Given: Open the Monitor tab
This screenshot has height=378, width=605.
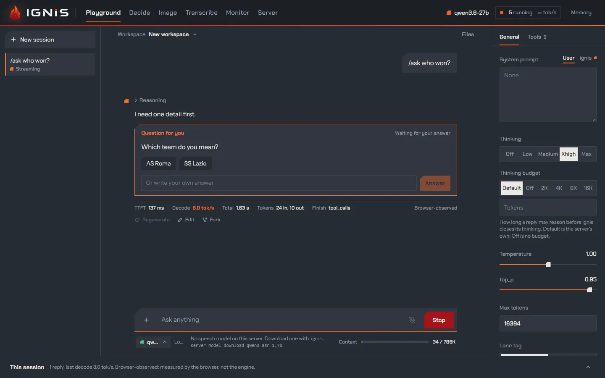Looking at the screenshot, I should (237, 13).
